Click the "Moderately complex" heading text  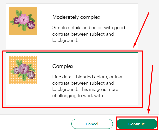coord(76,17)
